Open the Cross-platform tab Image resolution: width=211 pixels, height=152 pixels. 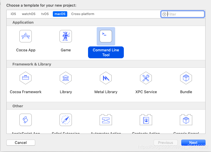pos(83,14)
